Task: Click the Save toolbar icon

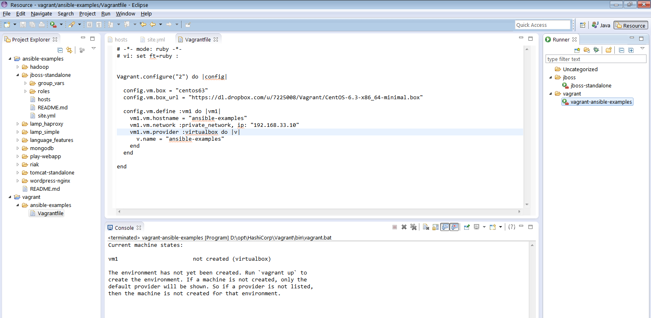Action: click(23, 25)
